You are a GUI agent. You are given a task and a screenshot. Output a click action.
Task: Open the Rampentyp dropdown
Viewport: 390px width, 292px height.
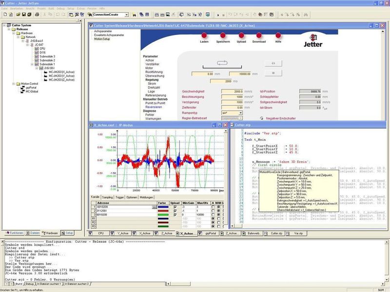240,113
